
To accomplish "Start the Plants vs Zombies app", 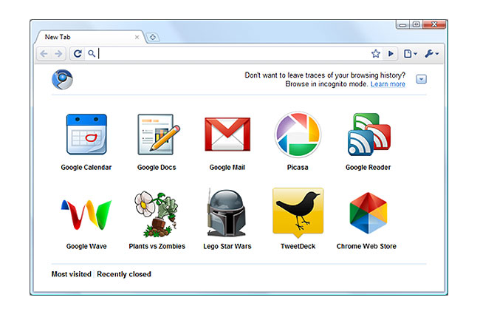I will (156, 214).
